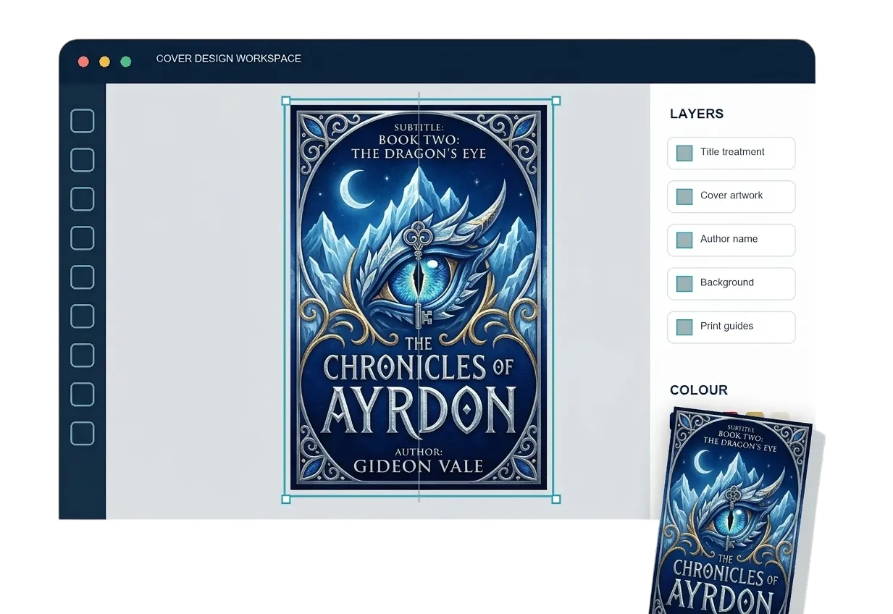Screen dimensions: 893x614
Task: Toggle the Author name layer checkbox
Action: [684, 240]
